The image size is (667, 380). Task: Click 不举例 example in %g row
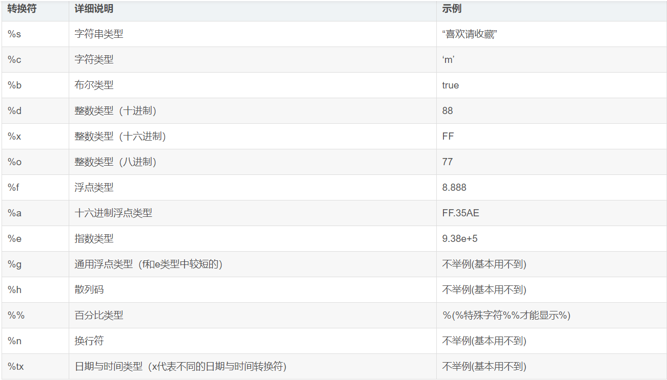484,264
